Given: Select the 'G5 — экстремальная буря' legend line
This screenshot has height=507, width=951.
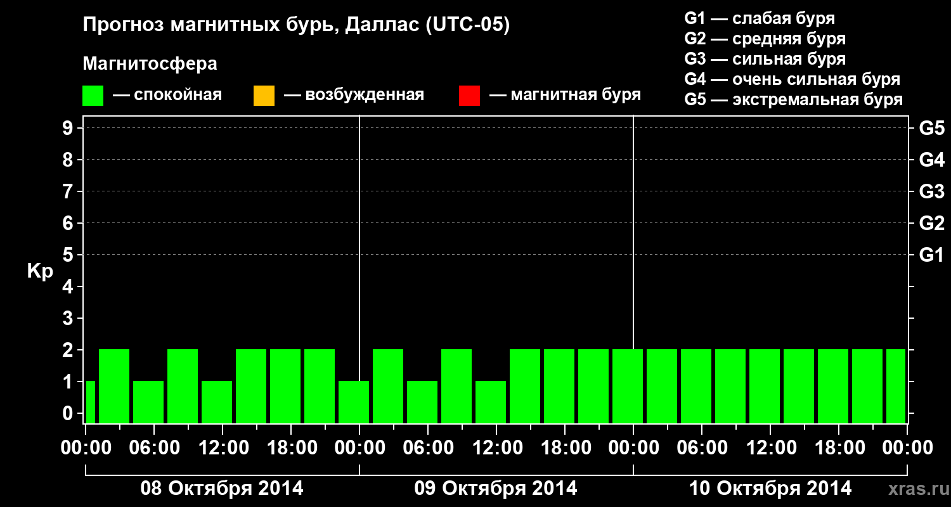Looking at the screenshot, I should pos(793,99).
